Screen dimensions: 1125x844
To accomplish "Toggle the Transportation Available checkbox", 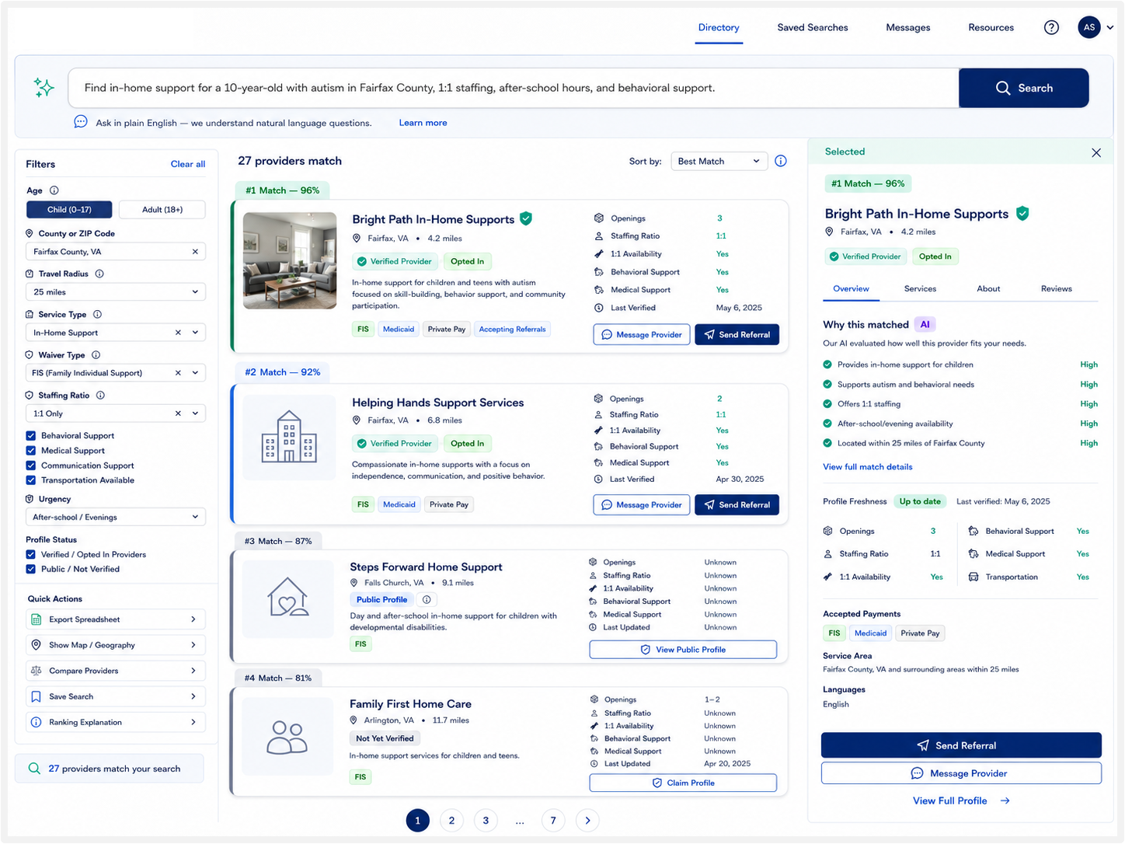I will click(x=31, y=480).
